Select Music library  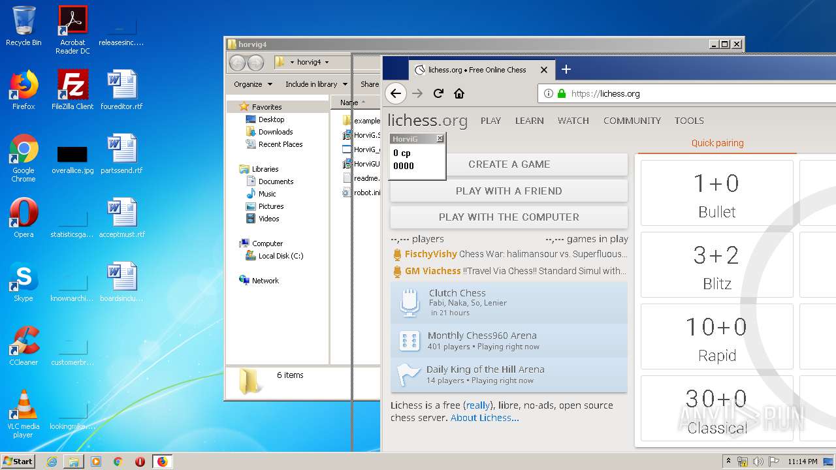pos(267,194)
